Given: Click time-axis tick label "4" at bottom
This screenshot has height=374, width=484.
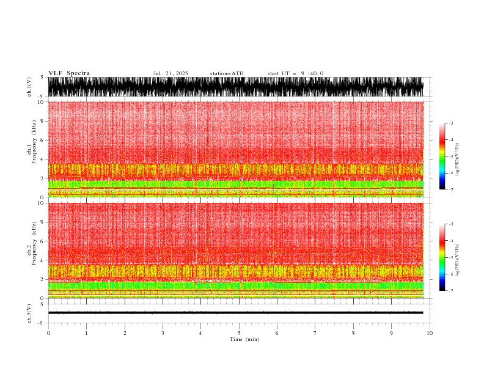Looking at the screenshot, I should click(200, 333).
